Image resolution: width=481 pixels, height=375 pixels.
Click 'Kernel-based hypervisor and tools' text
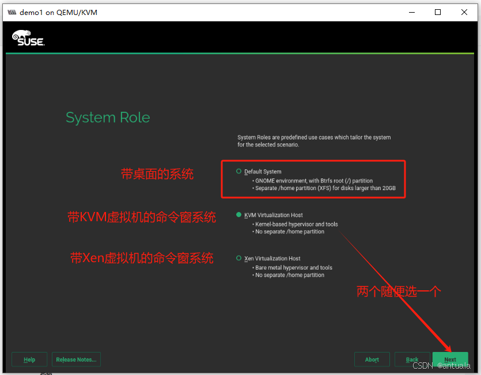tap(295, 224)
